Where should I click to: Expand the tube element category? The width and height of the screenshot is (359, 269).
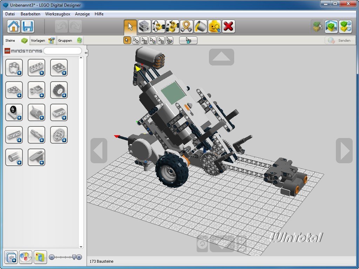pyautogui.click(x=14, y=157)
